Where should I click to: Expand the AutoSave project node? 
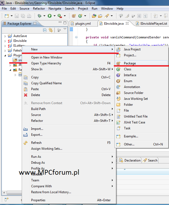[5, 36]
